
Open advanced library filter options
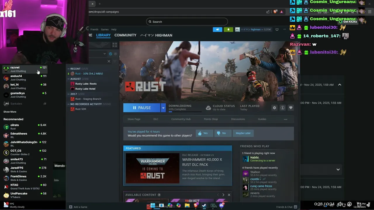(x=115, y=61)
